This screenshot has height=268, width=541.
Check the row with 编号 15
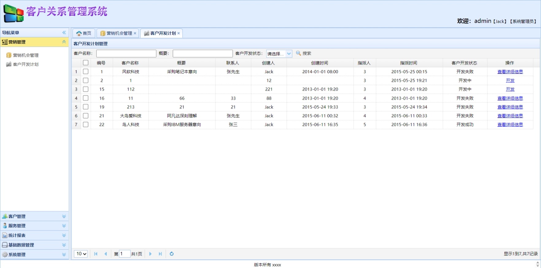tap(86, 89)
